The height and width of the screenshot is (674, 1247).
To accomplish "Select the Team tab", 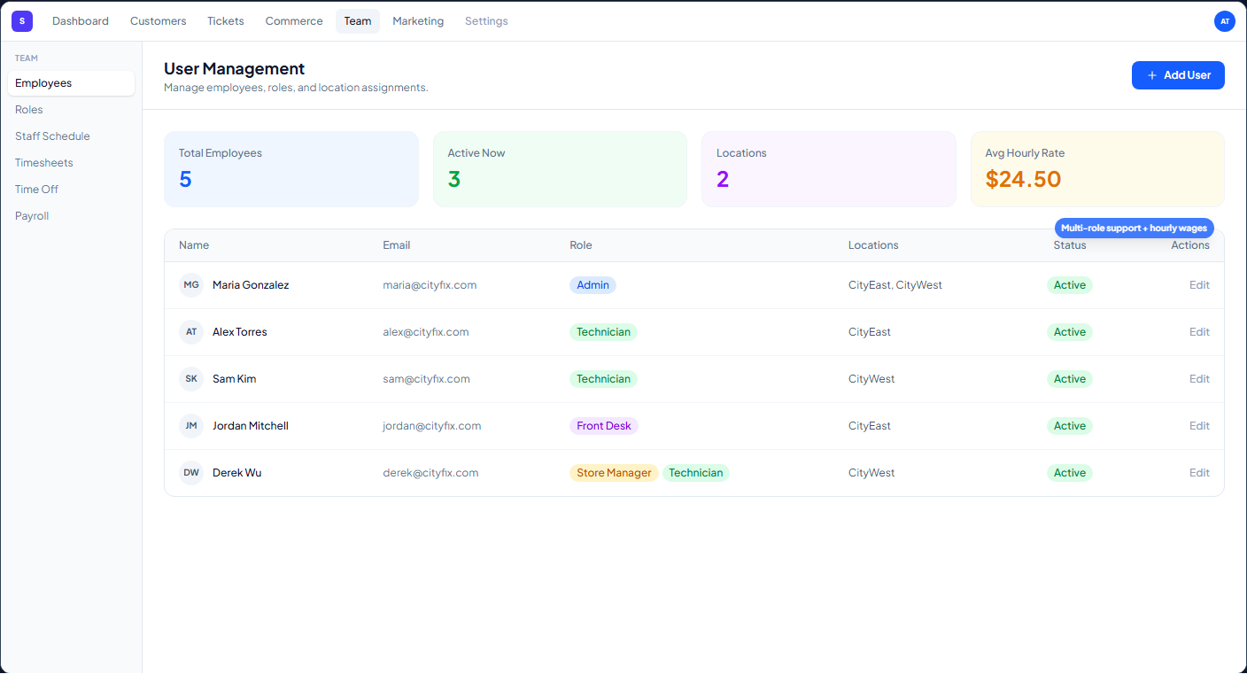I will pyautogui.click(x=358, y=21).
